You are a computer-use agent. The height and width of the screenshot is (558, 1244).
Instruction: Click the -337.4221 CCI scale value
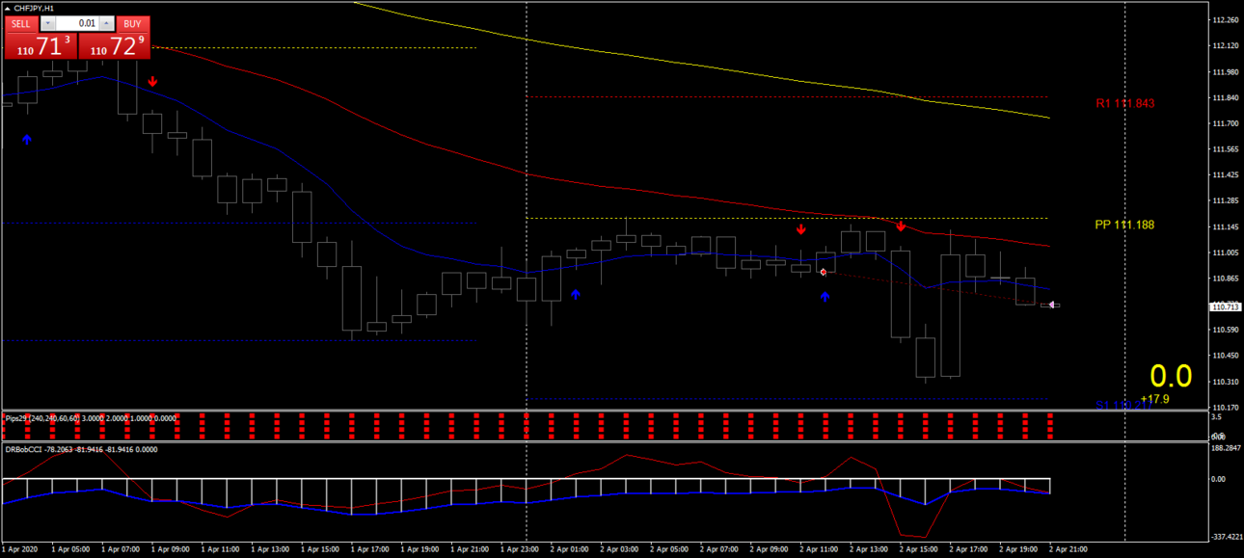(x=1225, y=538)
